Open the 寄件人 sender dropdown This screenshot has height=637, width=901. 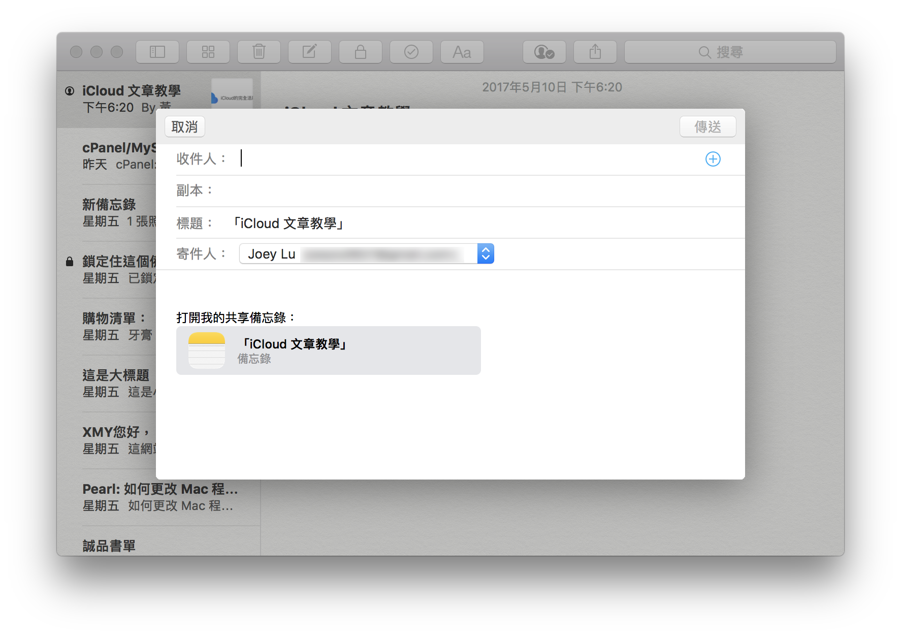point(367,253)
